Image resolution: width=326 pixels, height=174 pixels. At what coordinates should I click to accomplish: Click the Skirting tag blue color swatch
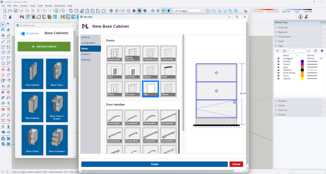point(302,61)
